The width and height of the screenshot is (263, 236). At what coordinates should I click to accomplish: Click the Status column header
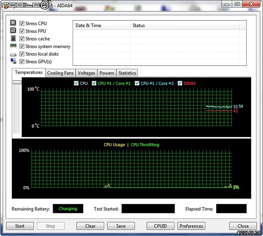pyautogui.click(x=185, y=26)
